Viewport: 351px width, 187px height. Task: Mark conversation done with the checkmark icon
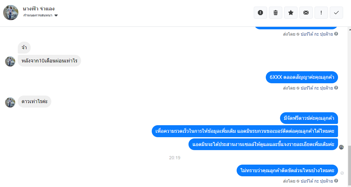click(336, 13)
